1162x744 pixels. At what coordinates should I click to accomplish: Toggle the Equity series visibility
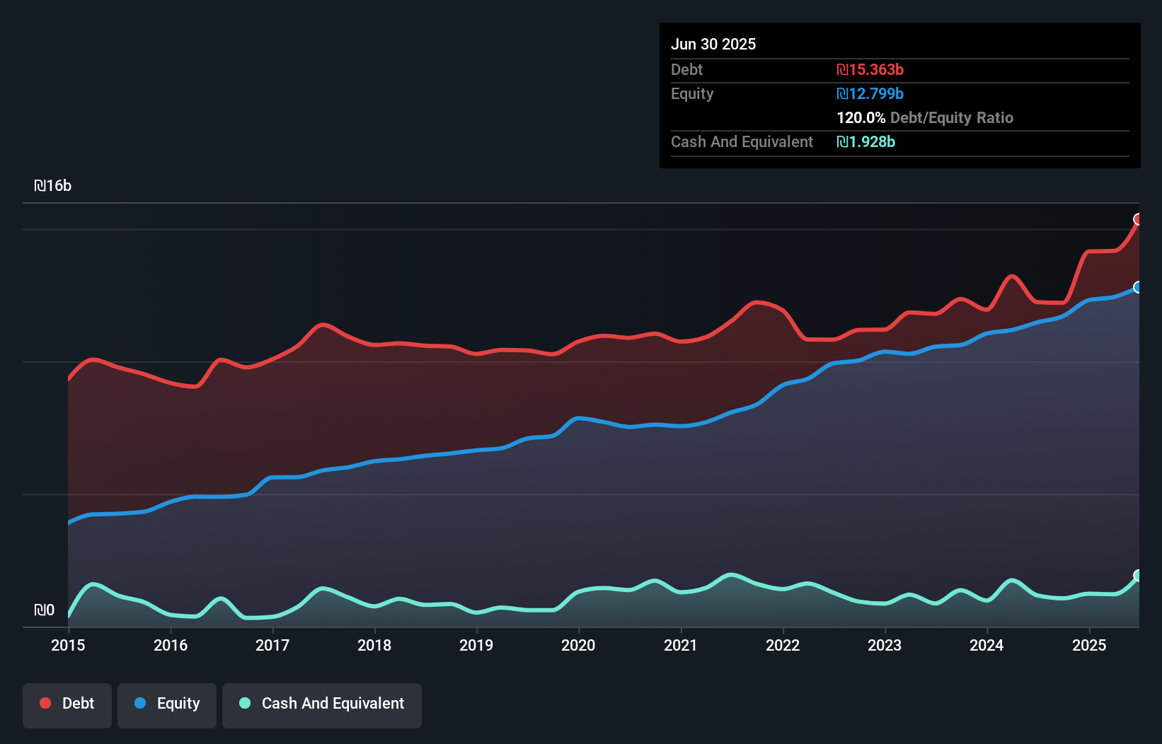166,704
